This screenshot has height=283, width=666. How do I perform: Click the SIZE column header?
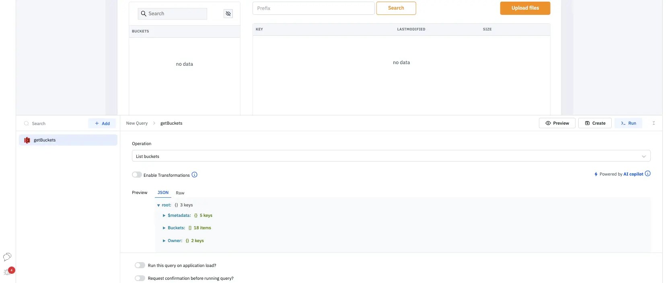[x=487, y=29]
